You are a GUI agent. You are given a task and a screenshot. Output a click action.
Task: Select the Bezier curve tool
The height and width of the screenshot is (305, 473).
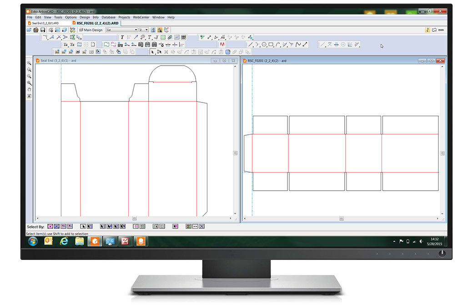[299, 44]
